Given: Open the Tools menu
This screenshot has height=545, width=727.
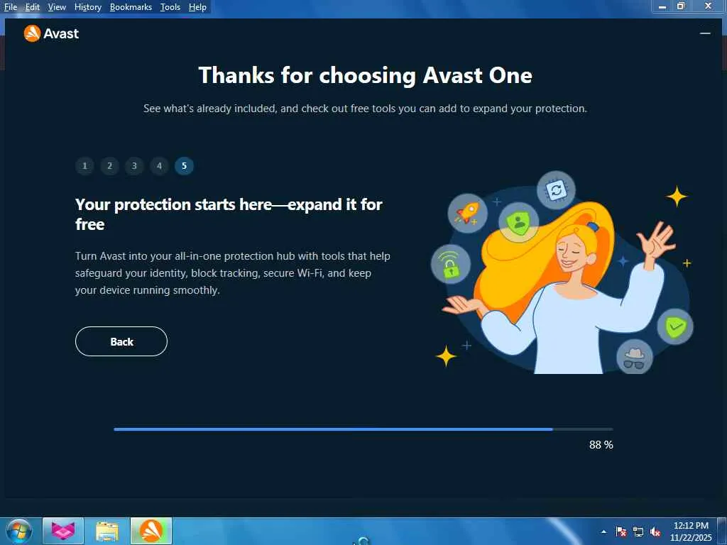Looking at the screenshot, I should 170,7.
